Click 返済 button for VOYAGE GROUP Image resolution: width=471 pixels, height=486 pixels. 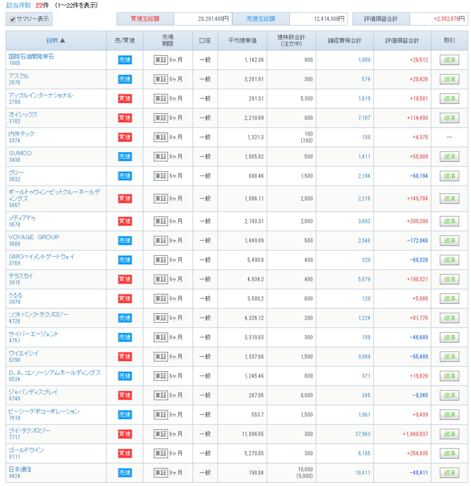449,241
